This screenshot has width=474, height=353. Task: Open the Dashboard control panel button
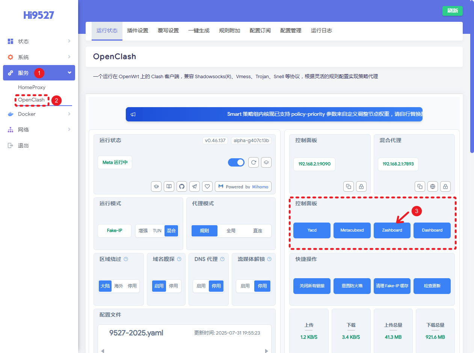432,230
